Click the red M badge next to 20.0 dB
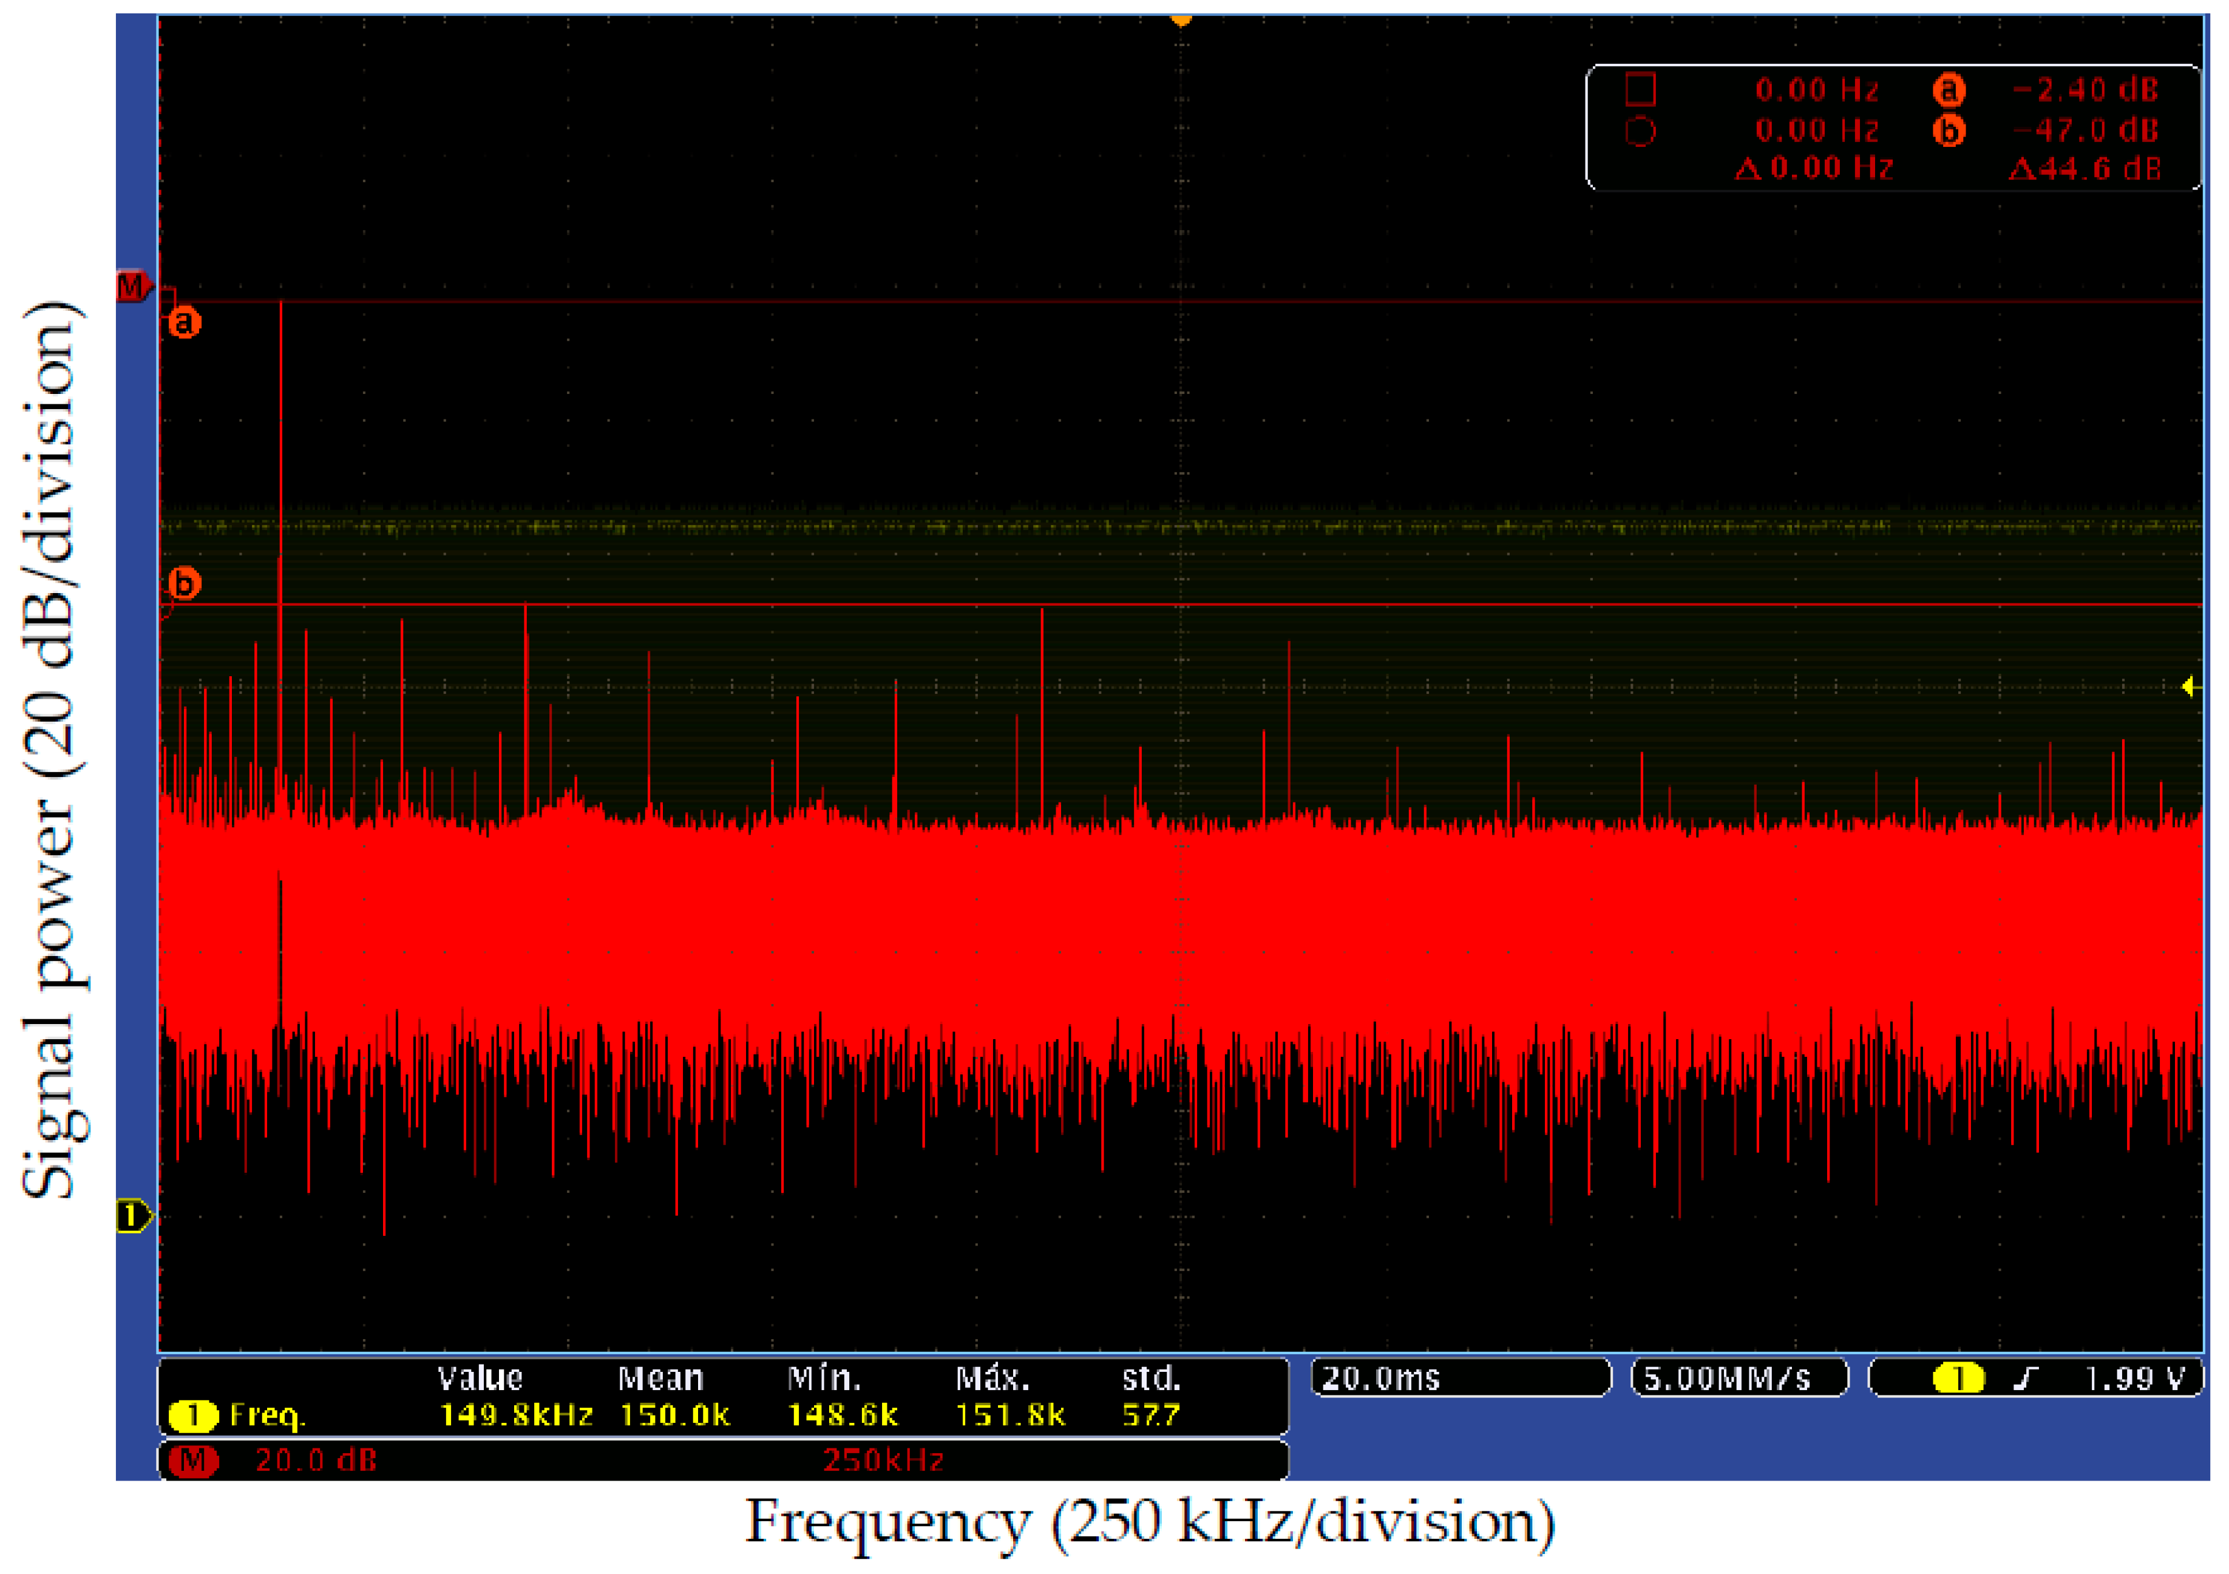Viewport: 2229px width, 1574px height. pos(193,1460)
